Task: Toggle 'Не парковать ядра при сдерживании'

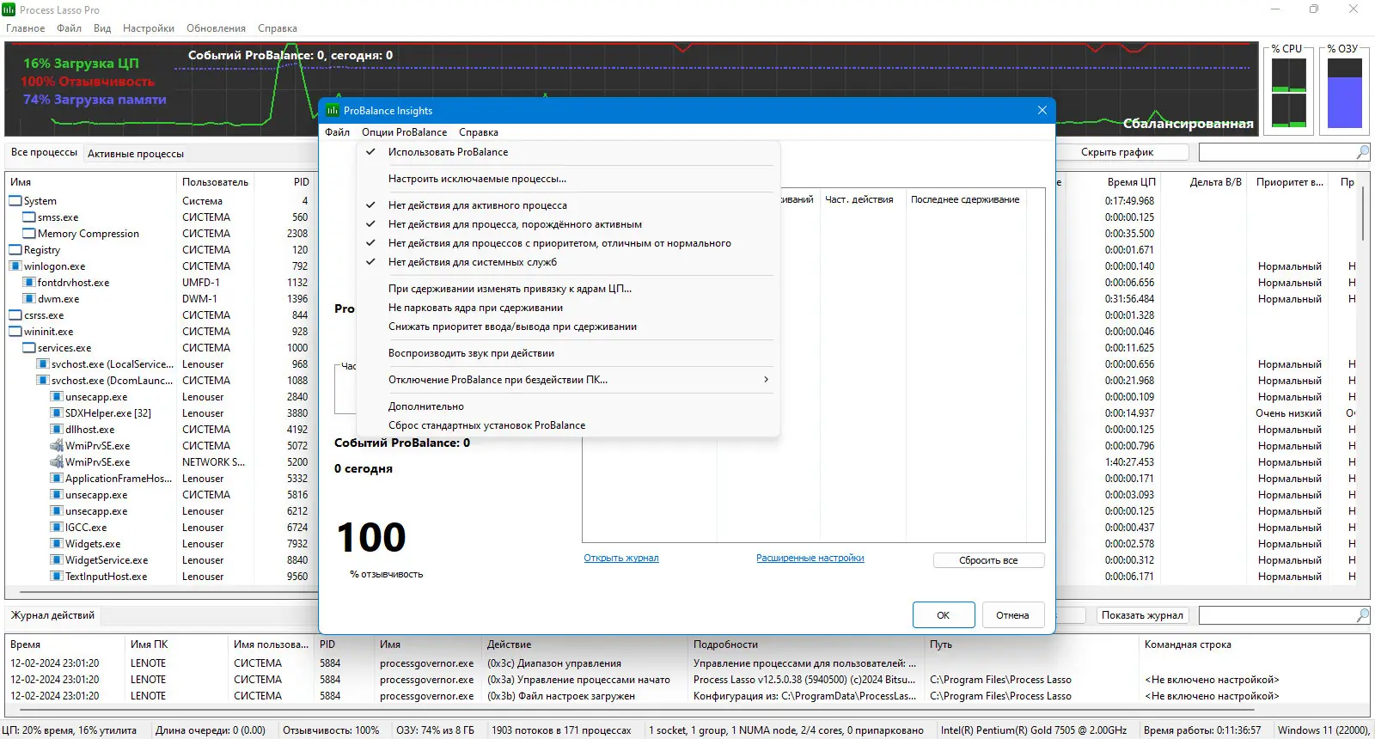Action: (x=567, y=308)
